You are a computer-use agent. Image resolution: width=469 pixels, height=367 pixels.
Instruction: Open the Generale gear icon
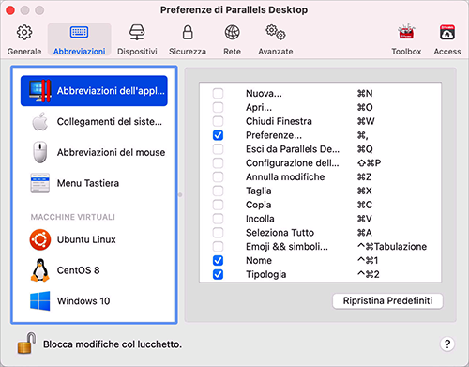pyautogui.click(x=24, y=32)
